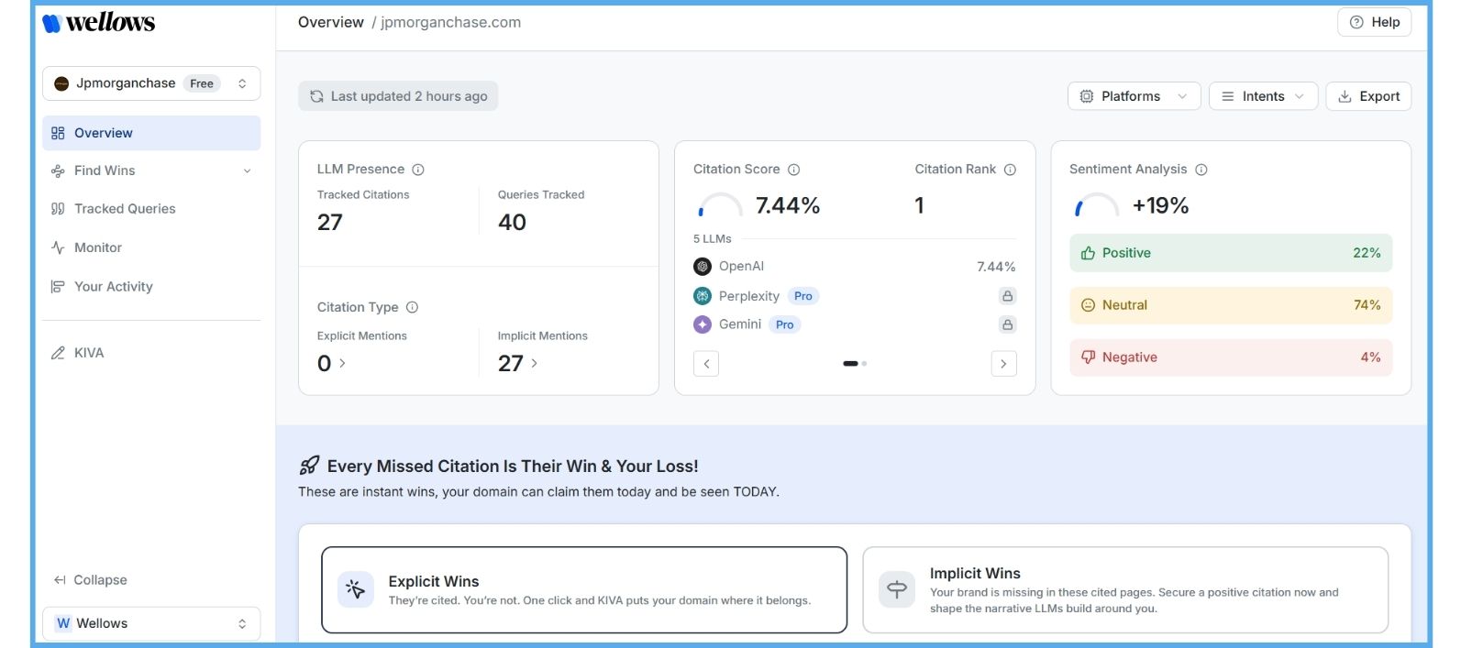This screenshot has width=1472, height=648.
Task: Click the Wellows logo
Action: [99, 23]
